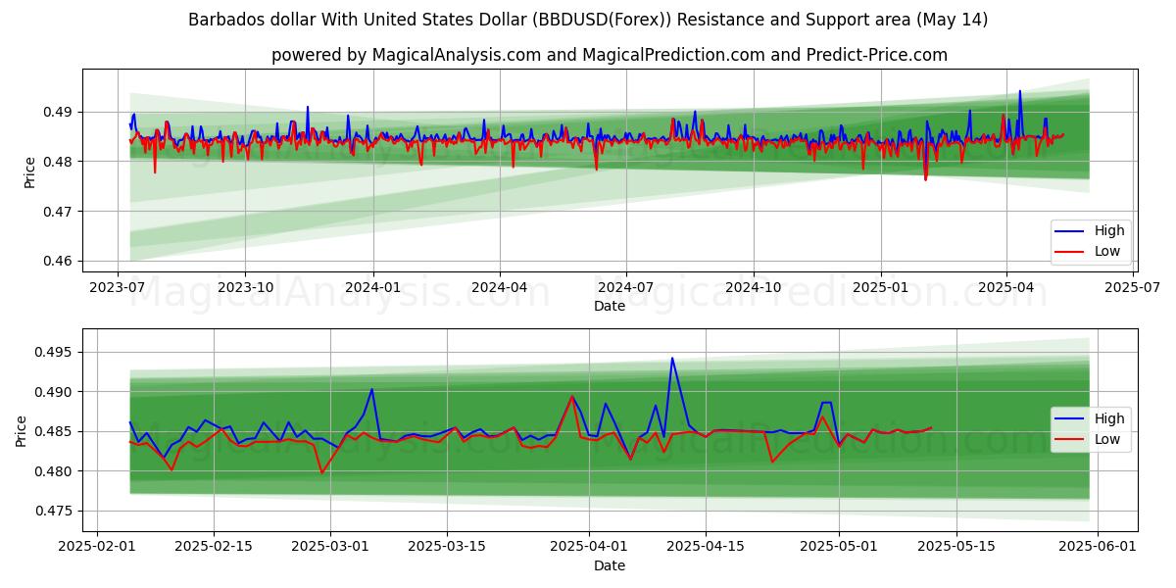Click the 2023-07 x-axis tick label
This screenshot has width=1176, height=588.
click(x=119, y=288)
